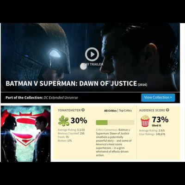Click the Tomatometer help question mark icon
185x185 pixels.
coord(83,110)
